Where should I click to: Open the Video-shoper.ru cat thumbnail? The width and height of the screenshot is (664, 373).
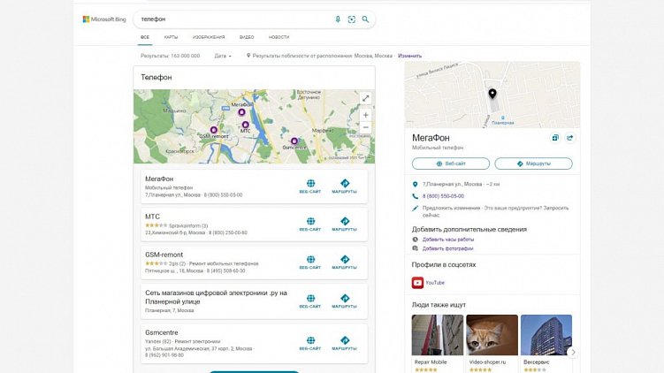(492, 335)
